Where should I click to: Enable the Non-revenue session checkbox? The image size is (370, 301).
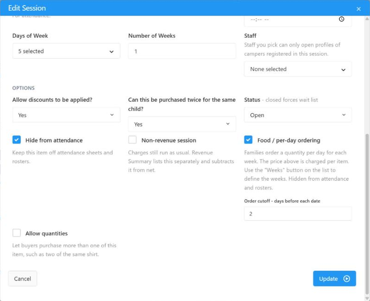(x=132, y=140)
